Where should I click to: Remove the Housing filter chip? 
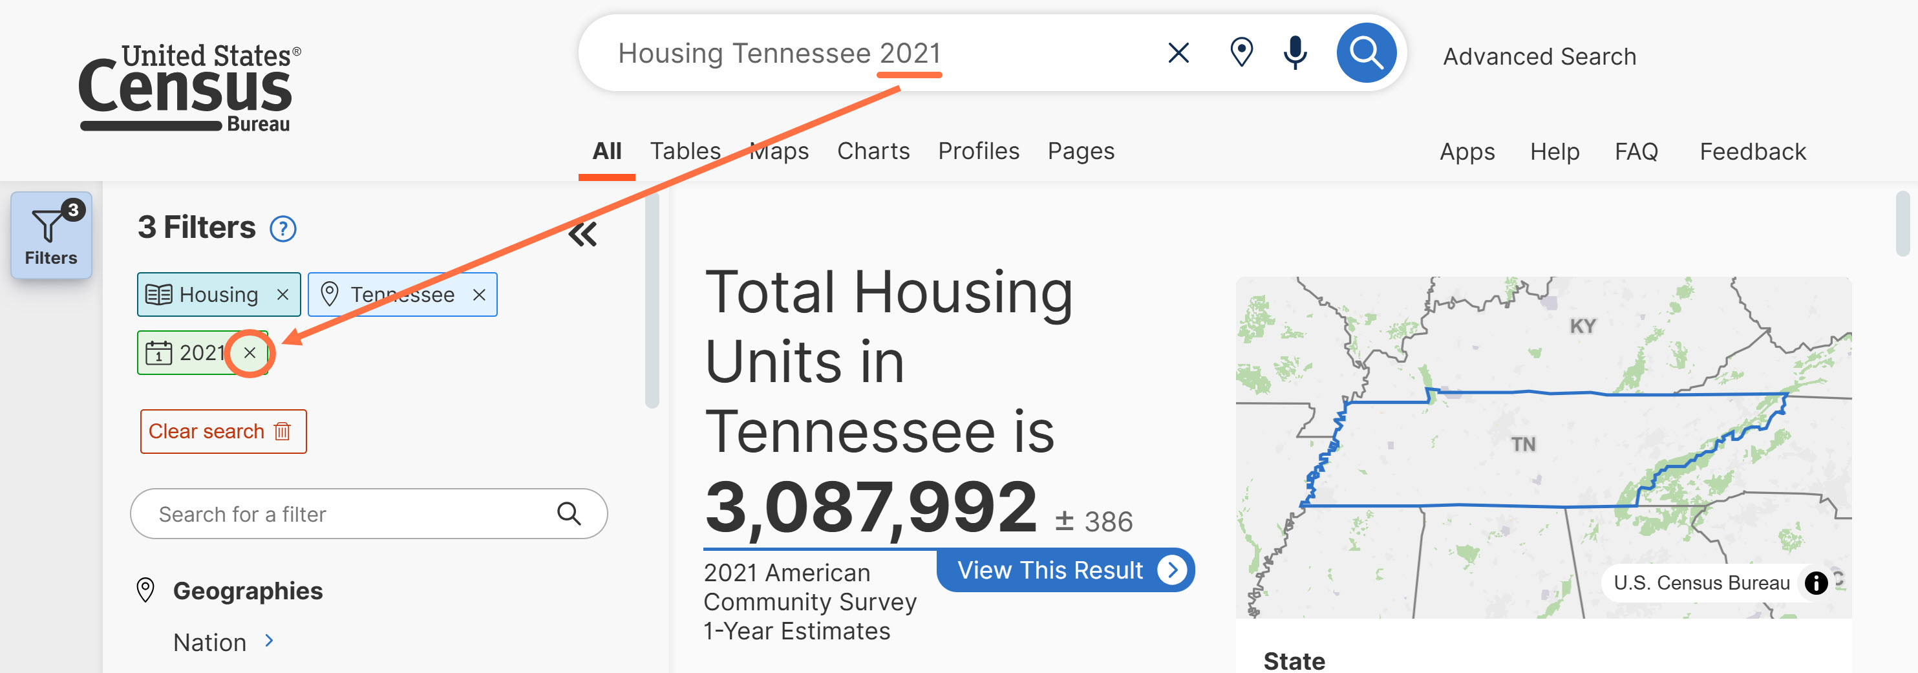pyautogui.click(x=283, y=295)
